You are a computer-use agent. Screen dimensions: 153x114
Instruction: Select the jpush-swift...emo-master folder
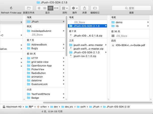pos(87,45)
